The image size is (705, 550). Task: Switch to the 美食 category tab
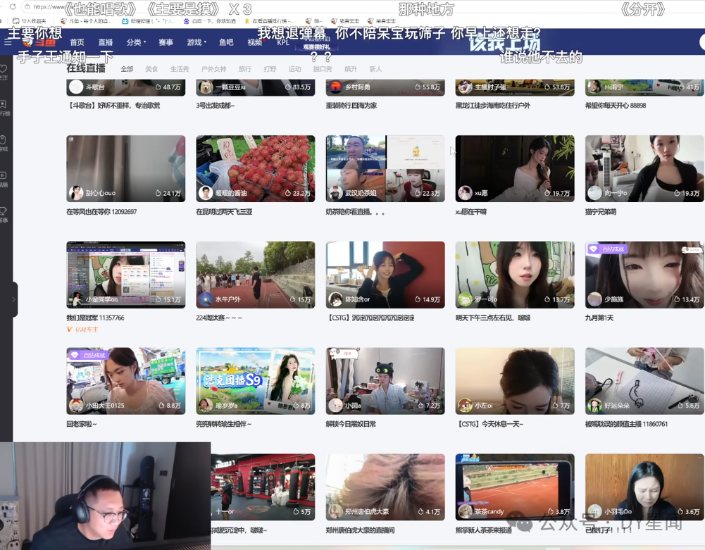click(x=151, y=69)
